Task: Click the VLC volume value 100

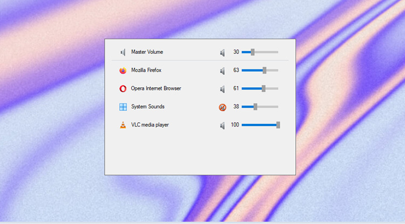Action: point(235,125)
